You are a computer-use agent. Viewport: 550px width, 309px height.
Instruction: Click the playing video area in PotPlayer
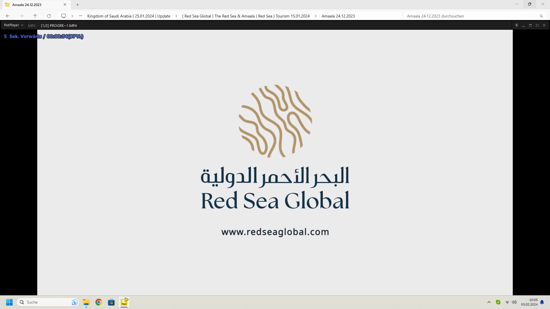coord(275,162)
